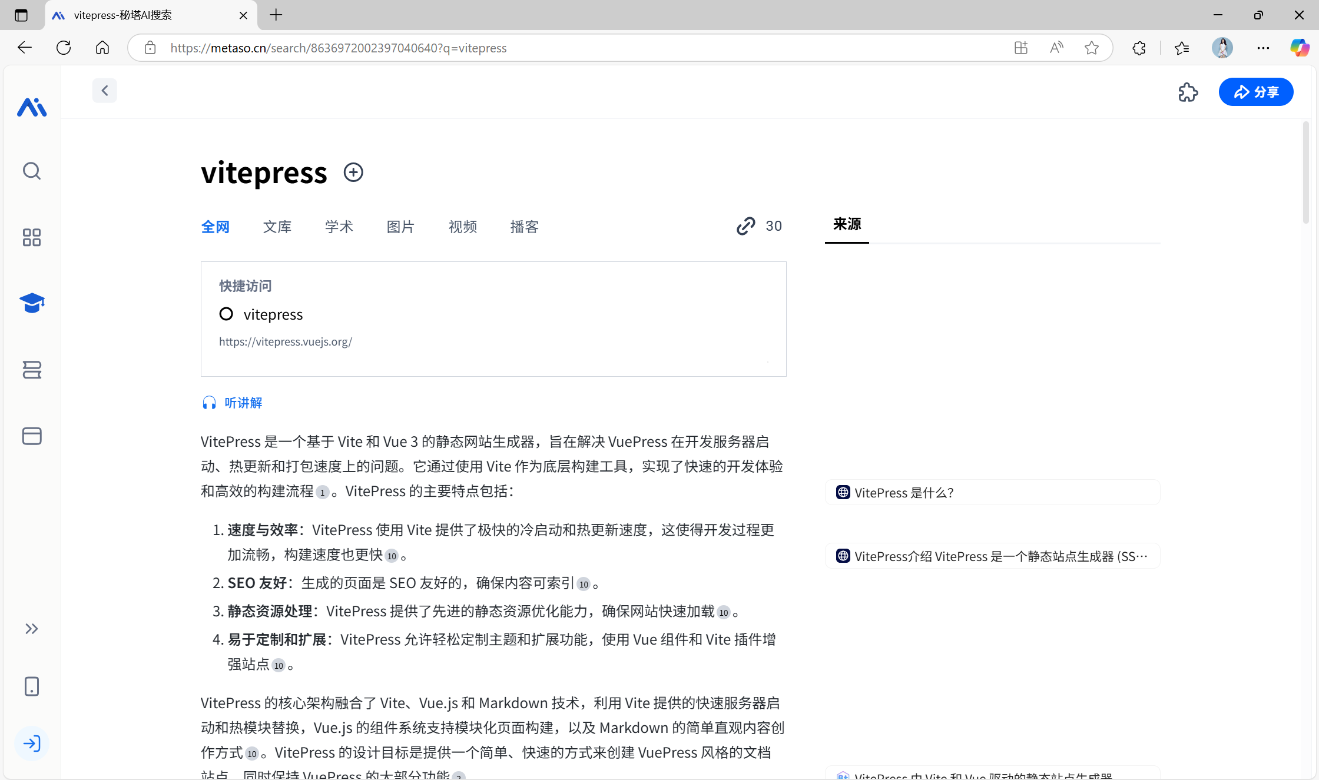Close the vitepress-秘塔AI搜索 browser tab

tap(243, 15)
